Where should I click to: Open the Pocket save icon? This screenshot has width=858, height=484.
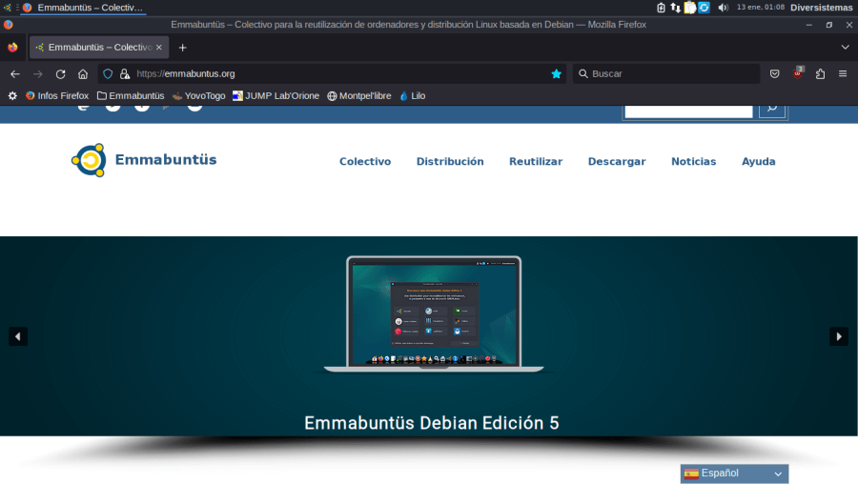point(775,73)
